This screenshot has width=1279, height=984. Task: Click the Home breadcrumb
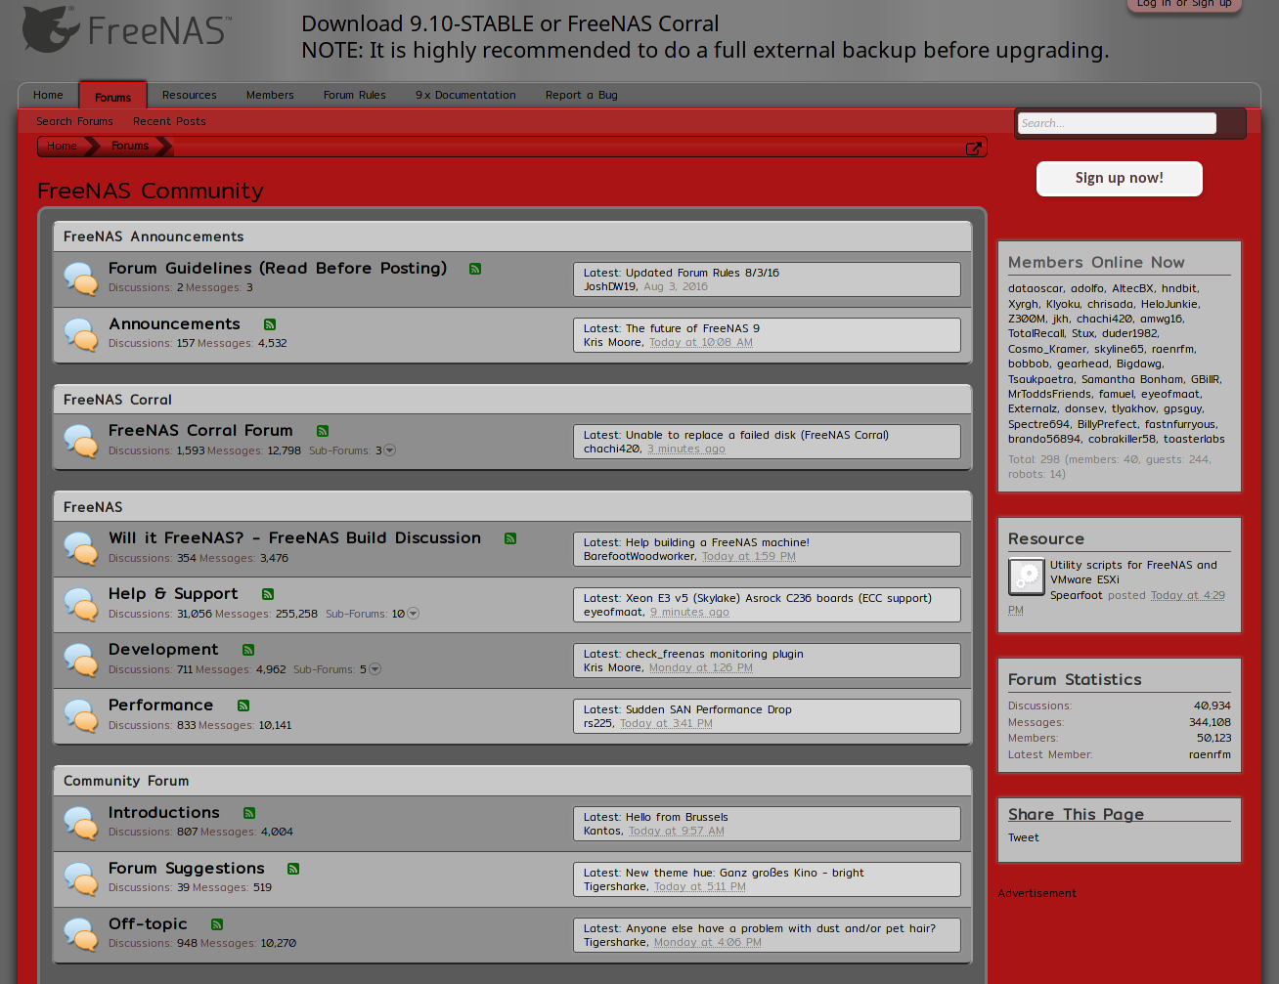[62, 146]
